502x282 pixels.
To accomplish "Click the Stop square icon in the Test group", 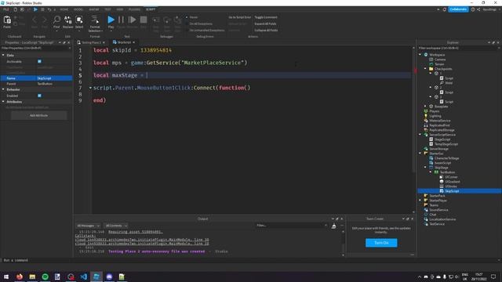I will click(x=144, y=20).
